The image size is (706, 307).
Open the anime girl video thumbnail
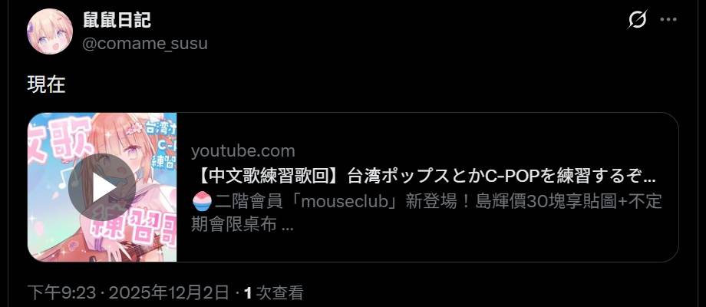click(102, 187)
